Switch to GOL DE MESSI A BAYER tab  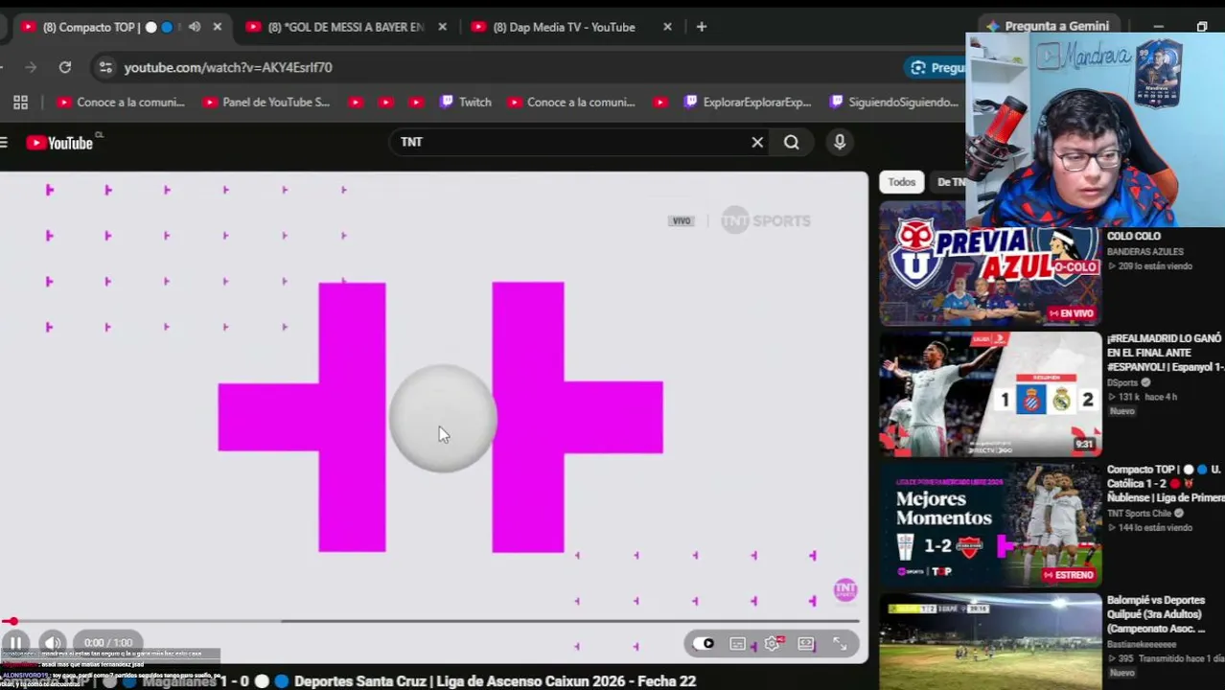click(345, 27)
